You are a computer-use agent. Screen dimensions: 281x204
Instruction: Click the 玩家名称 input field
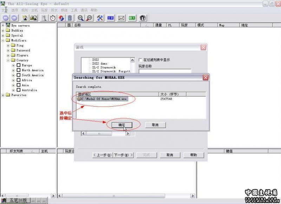click(165, 71)
